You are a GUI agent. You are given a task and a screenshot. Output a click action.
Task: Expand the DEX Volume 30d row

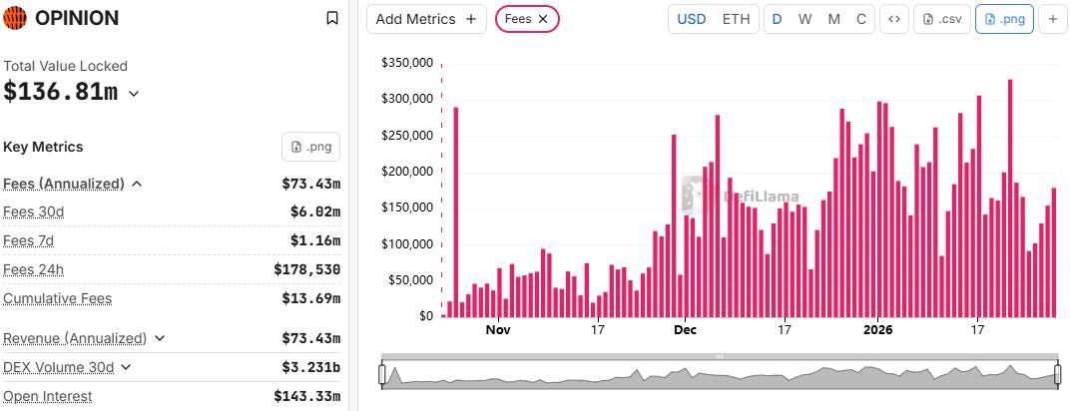tap(126, 367)
